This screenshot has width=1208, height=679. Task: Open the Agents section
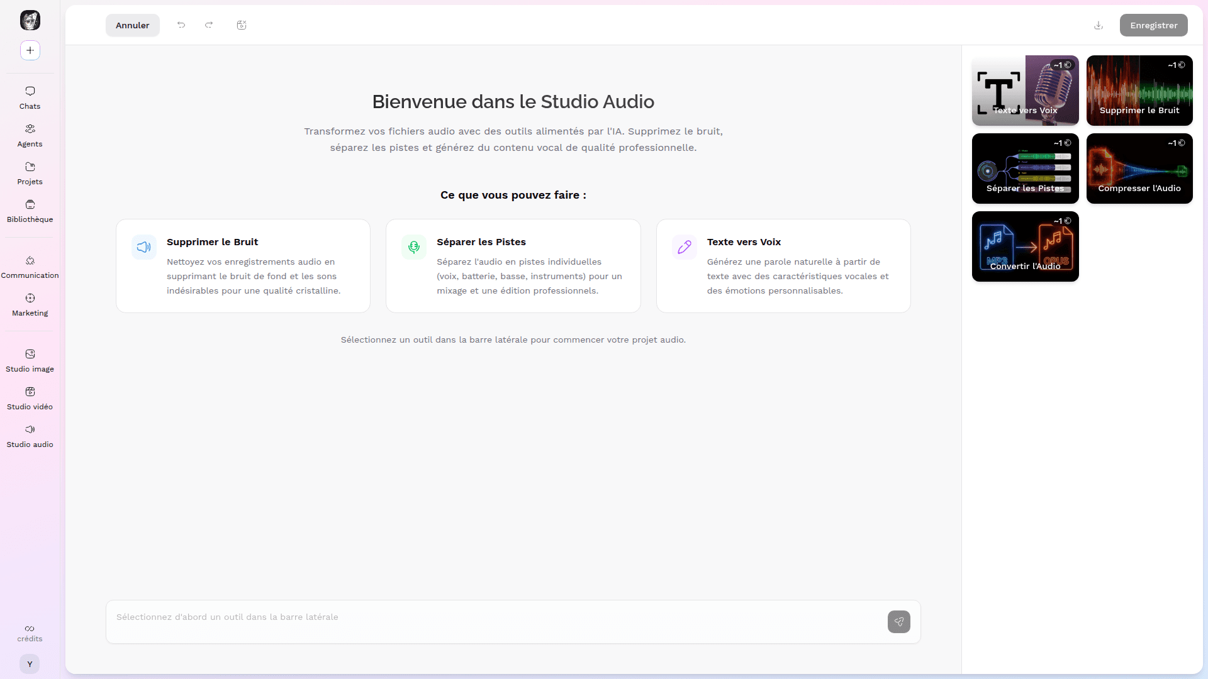[x=30, y=135]
